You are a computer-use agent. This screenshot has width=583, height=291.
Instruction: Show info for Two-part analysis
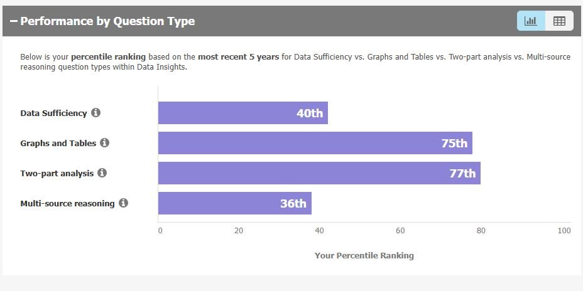pos(102,173)
